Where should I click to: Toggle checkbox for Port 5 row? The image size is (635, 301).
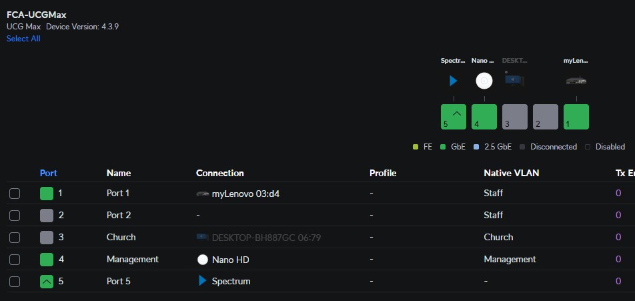click(x=15, y=282)
